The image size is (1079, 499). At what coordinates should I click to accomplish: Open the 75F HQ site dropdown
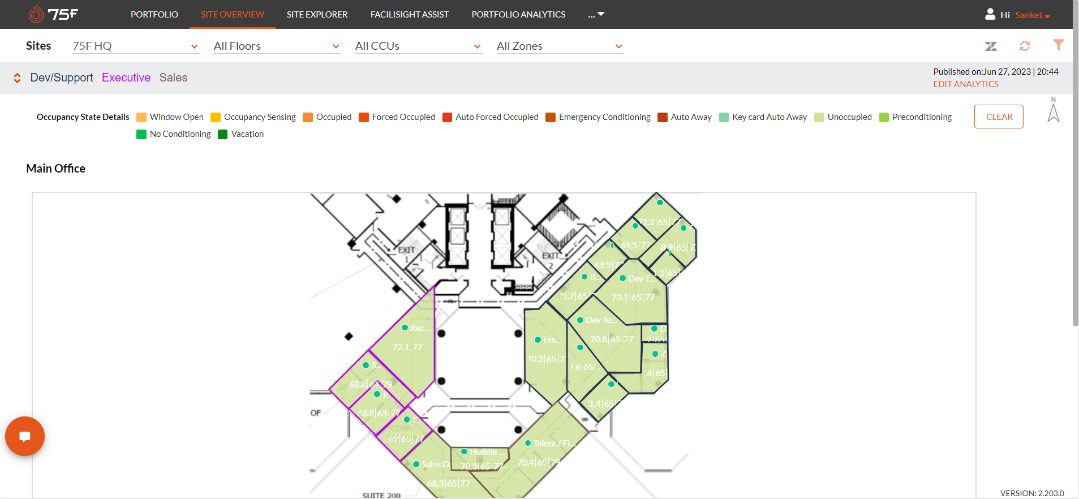tap(135, 46)
